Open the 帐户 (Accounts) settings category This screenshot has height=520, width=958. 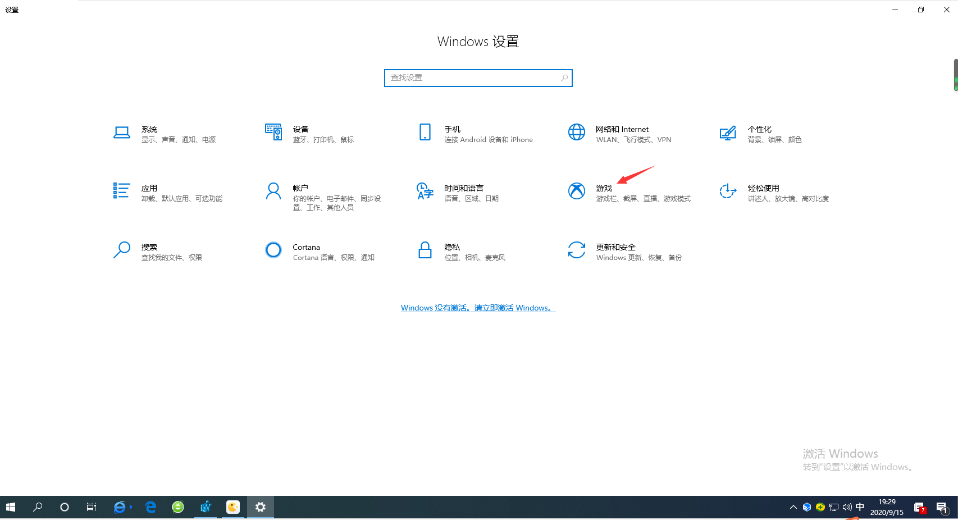tap(323, 197)
